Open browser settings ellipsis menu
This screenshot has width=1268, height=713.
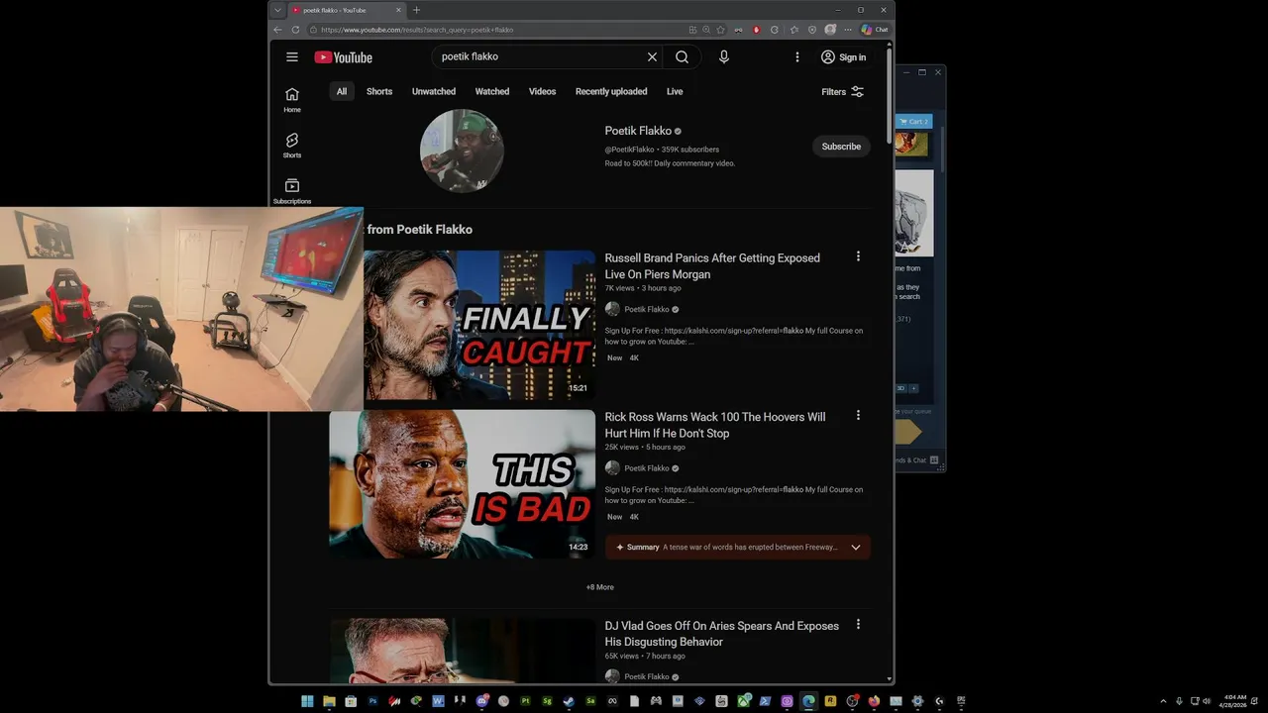(847, 30)
